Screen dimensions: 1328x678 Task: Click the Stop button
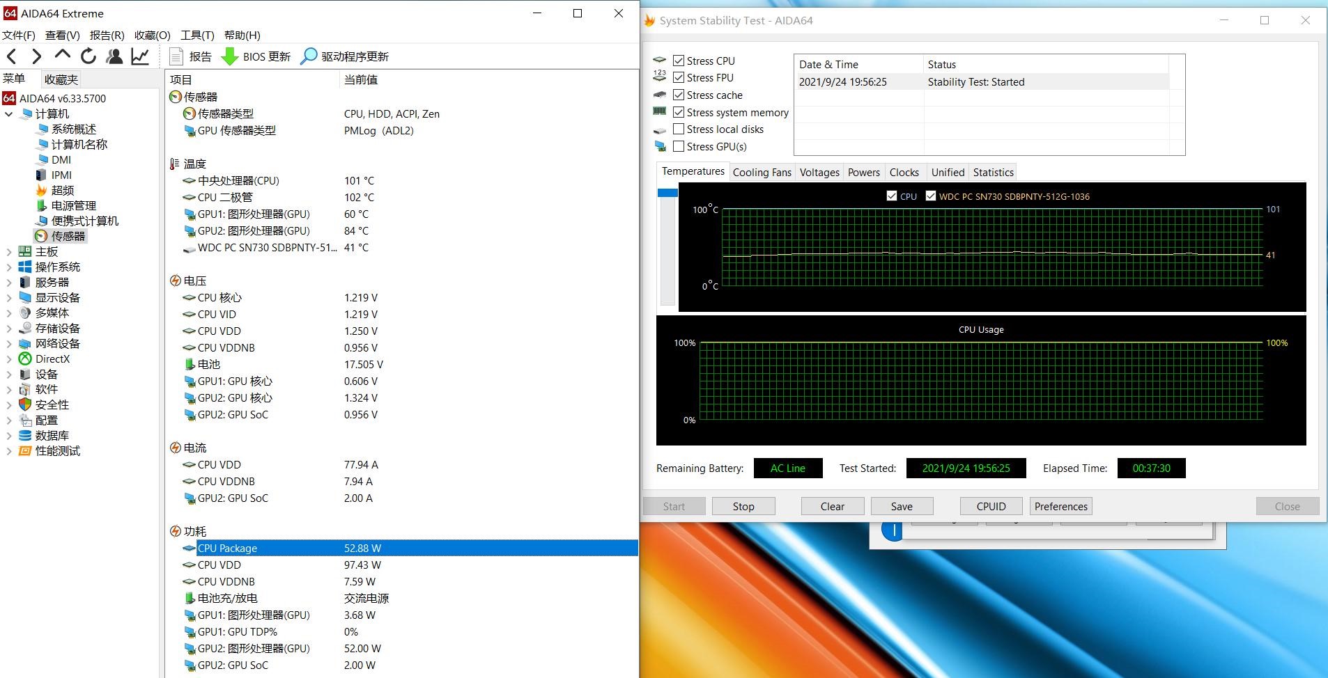[743, 507]
